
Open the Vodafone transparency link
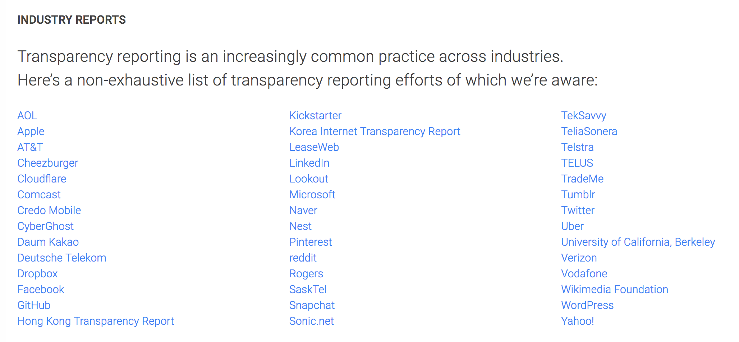tap(584, 274)
